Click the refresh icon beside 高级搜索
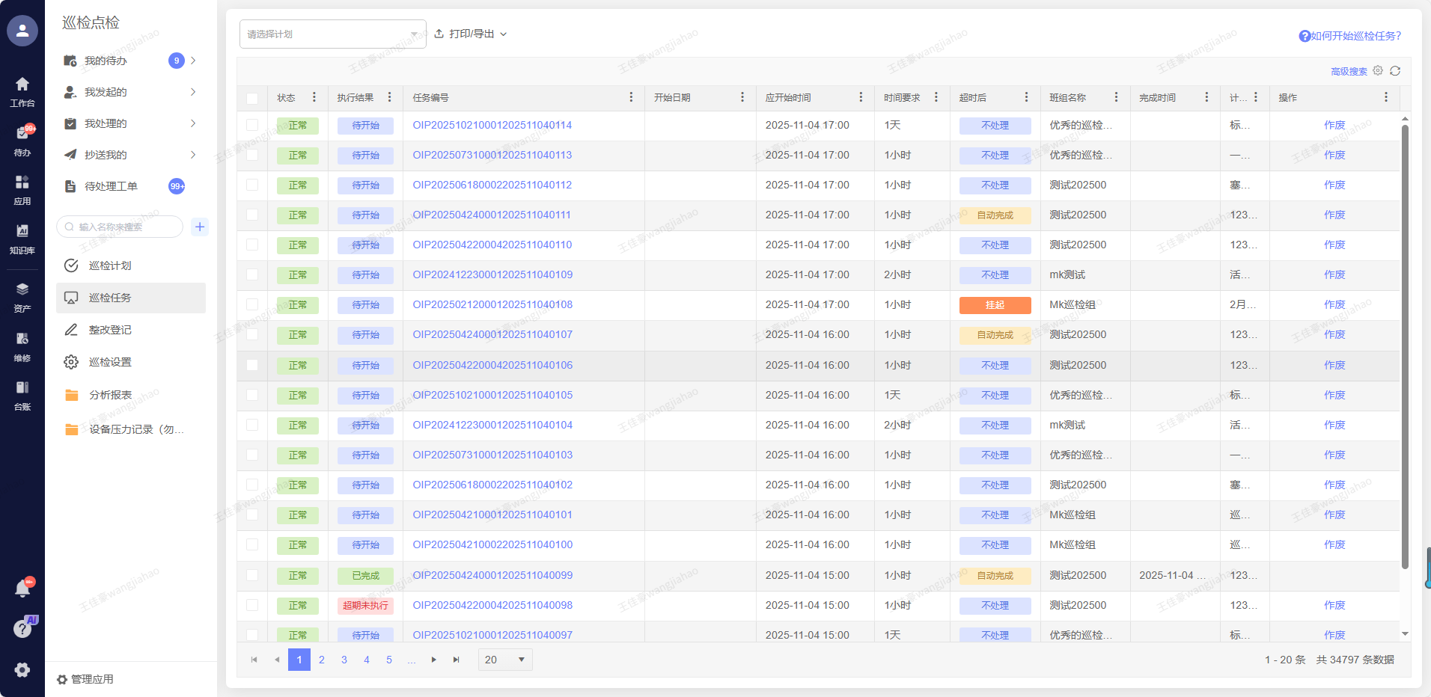Image resolution: width=1431 pixels, height=697 pixels. pos(1395,71)
